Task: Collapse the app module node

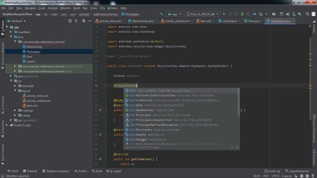Action: (7, 27)
